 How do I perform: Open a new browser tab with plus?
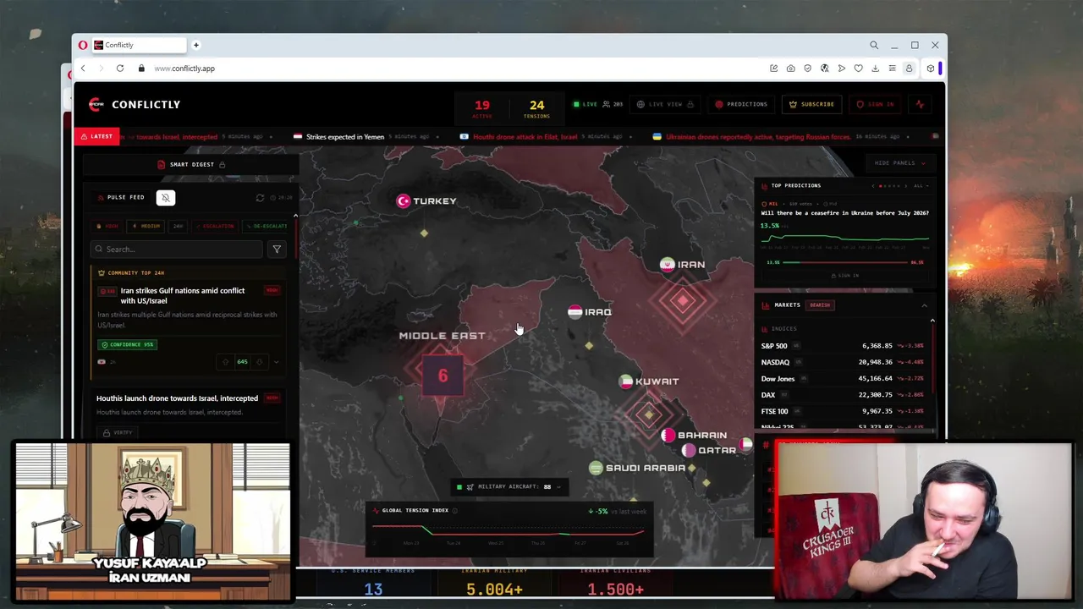pyautogui.click(x=195, y=45)
